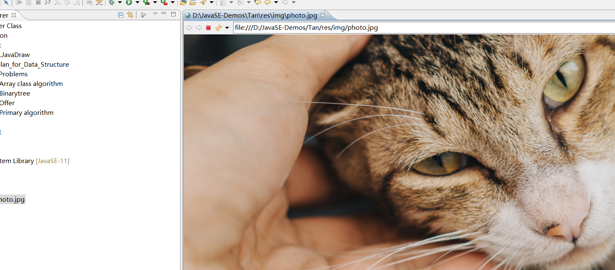Image resolution: width=615 pixels, height=270 pixels.
Task: Run the program with the green play icon
Action: tap(129, 3)
